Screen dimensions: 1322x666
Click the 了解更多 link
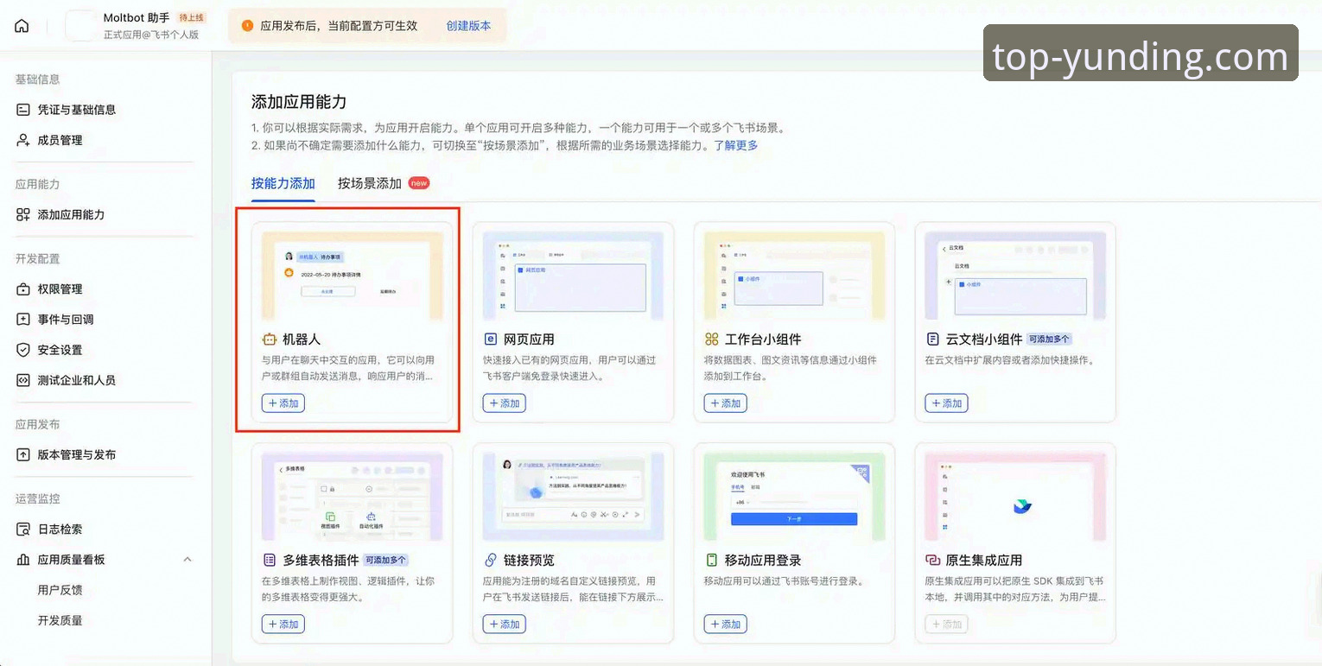(735, 145)
